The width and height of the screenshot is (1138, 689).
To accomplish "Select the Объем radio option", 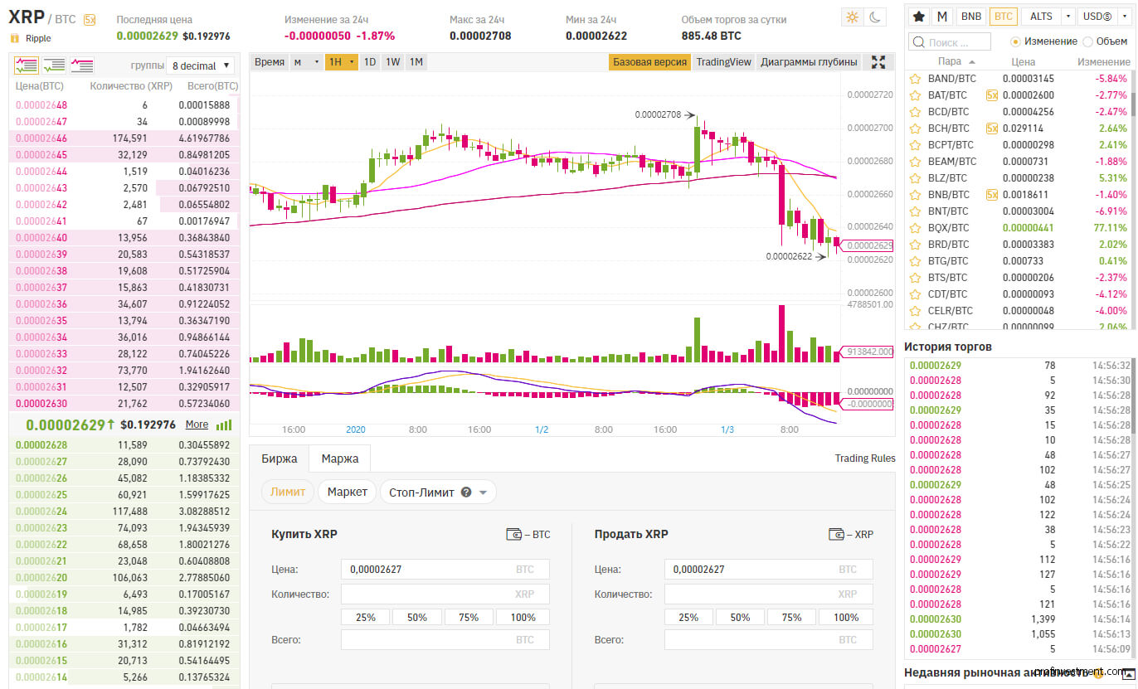I will 1088,41.
